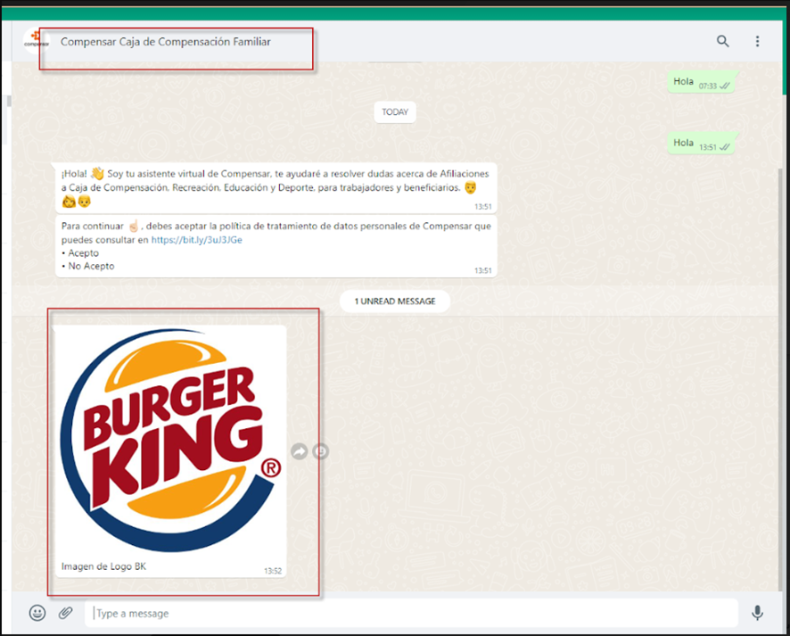
Task: Select the Hola message sent at 13:51
Action: click(702, 144)
